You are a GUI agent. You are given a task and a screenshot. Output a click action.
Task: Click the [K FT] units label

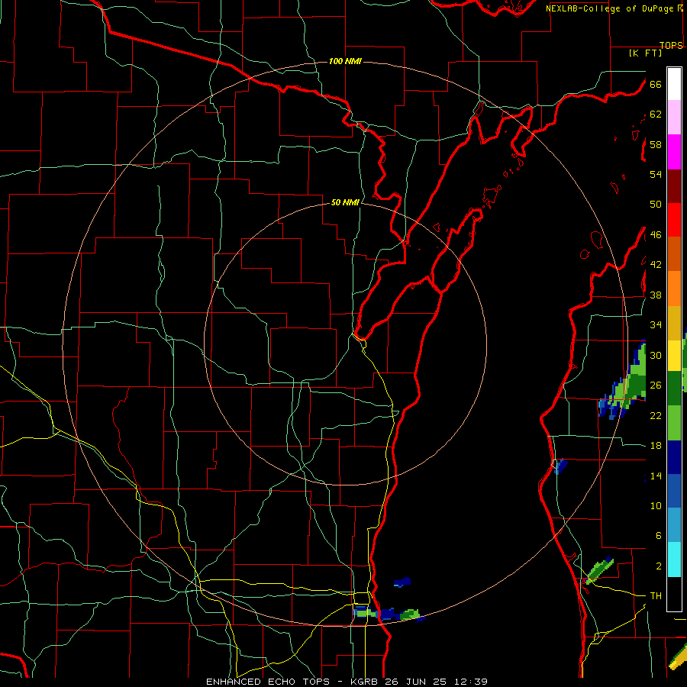coord(645,53)
